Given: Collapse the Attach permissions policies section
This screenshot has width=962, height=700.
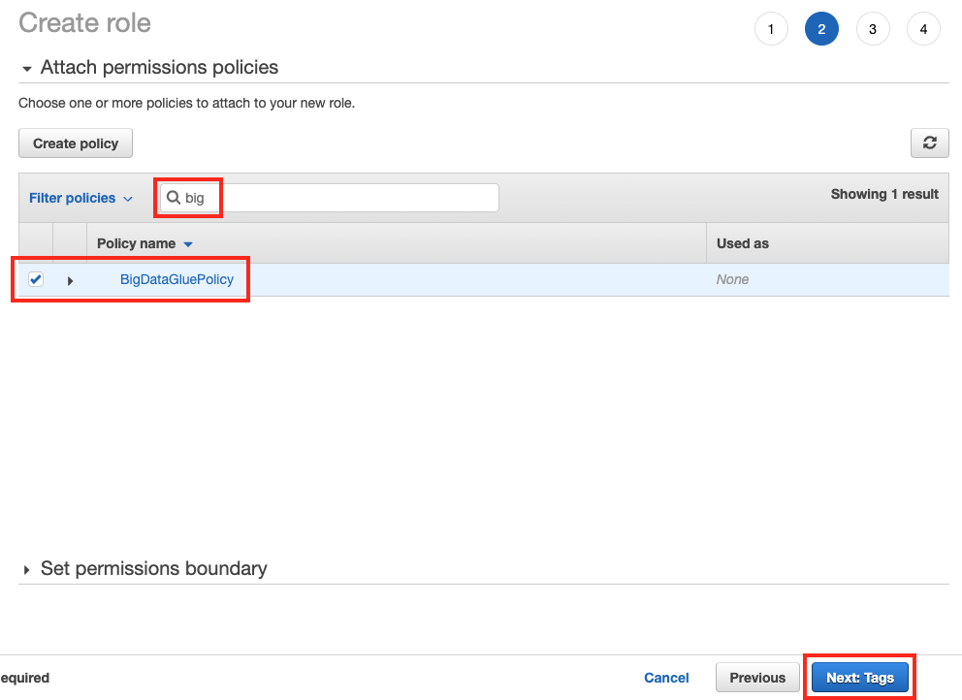Looking at the screenshot, I should pos(27,69).
